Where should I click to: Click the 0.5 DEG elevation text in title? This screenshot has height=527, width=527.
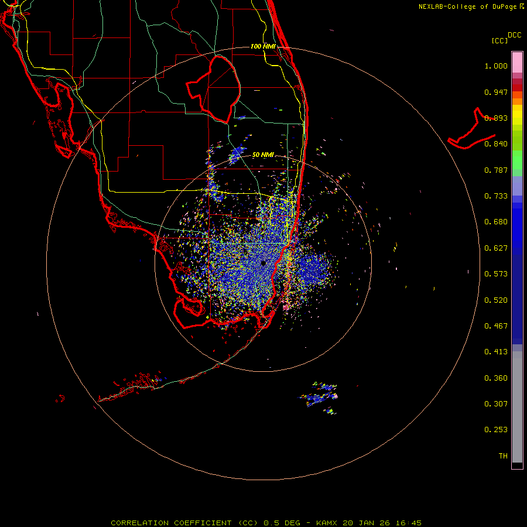(x=282, y=523)
